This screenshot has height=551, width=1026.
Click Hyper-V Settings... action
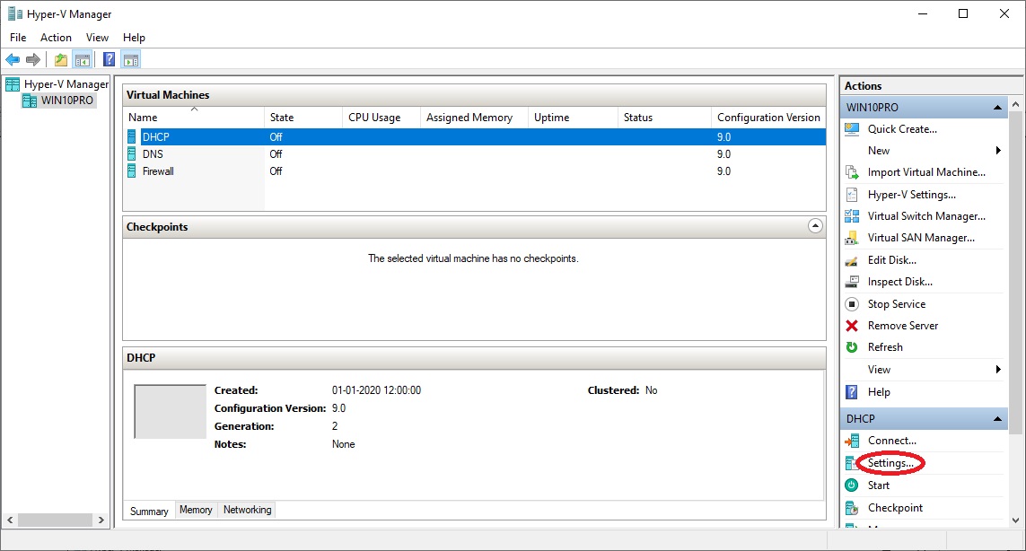click(x=911, y=195)
